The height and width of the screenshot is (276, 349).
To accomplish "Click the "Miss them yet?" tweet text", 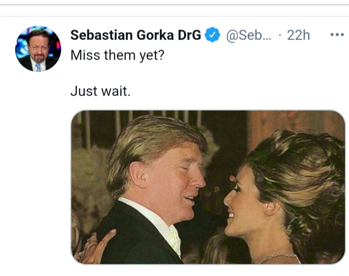I will (x=117, y=55).
